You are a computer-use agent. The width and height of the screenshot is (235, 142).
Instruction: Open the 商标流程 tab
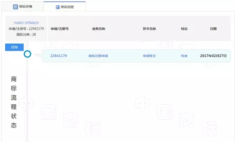(65, 7)
